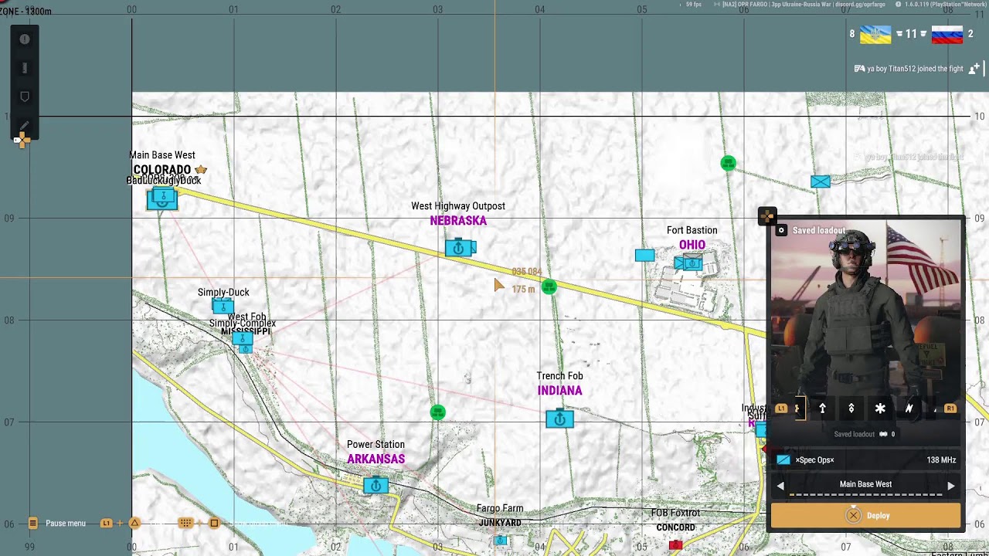Click the blue rectangle unit west of Ohio

pyautogui.click(x=644, y=255)
